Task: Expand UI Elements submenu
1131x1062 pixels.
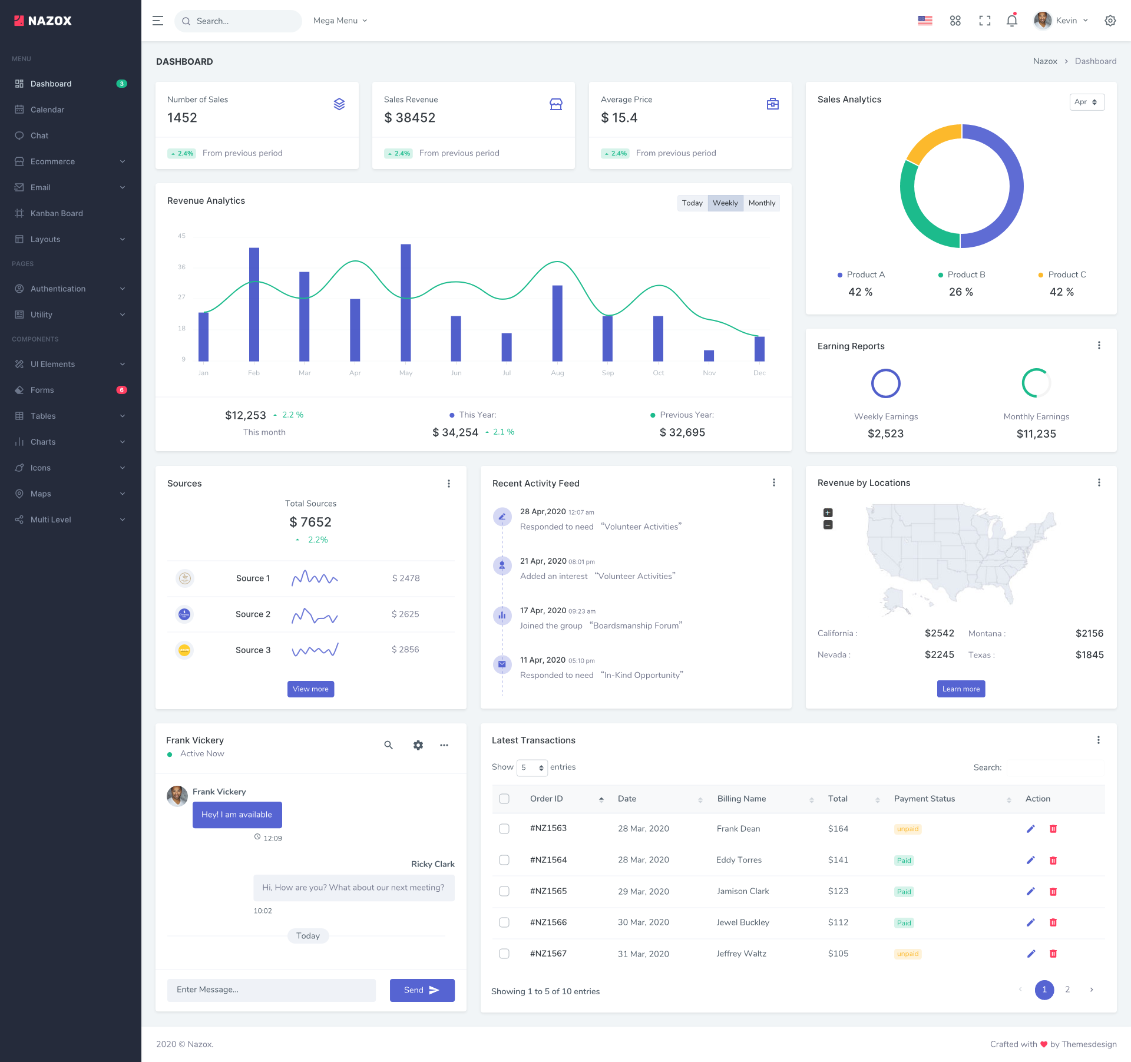Action: (71, 364)
